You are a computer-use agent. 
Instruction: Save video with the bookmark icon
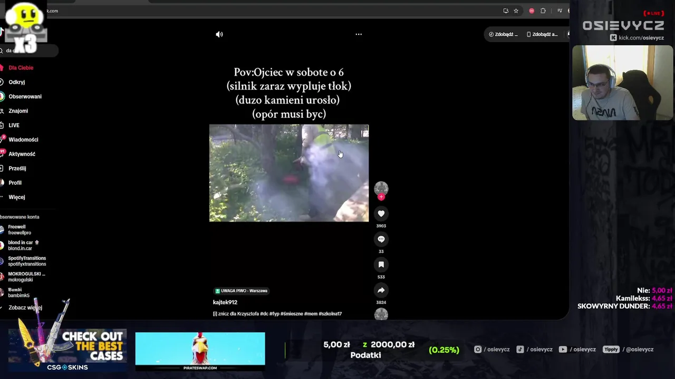click(x=381, y=265)
